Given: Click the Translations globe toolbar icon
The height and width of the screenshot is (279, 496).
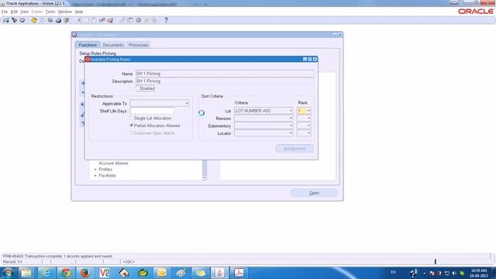Looking at the screenshot, I should (138, 20).
